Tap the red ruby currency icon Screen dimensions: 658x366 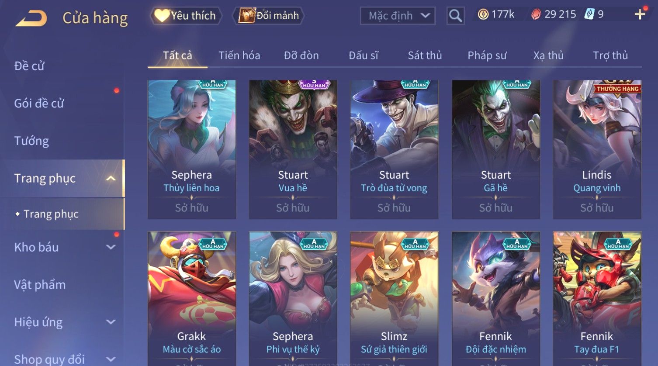[536, 14]
